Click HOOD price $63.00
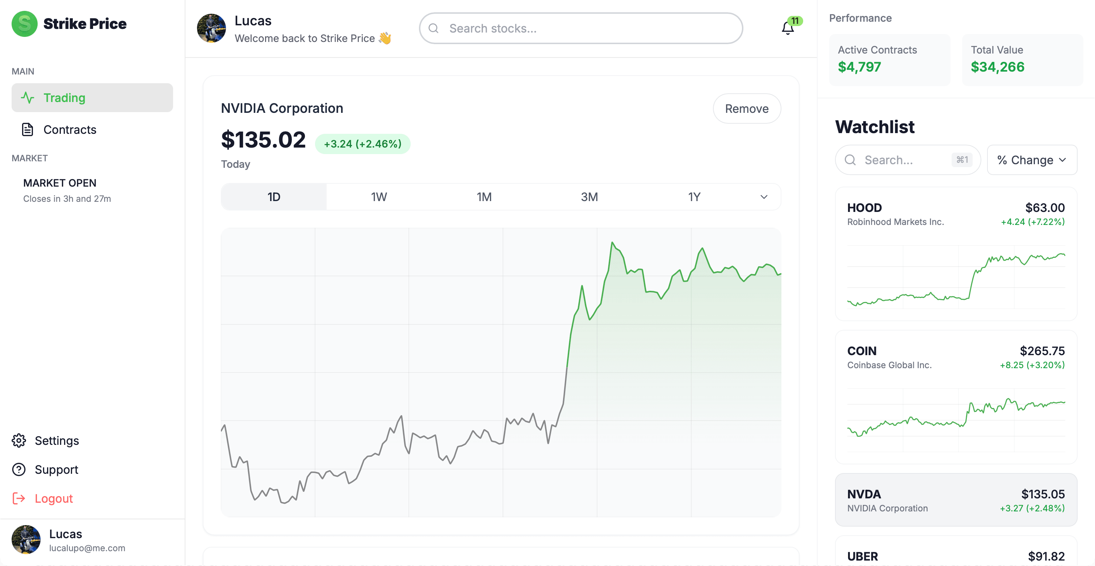The width and height of the screenshot is (1095, 566). (1045, 208)
